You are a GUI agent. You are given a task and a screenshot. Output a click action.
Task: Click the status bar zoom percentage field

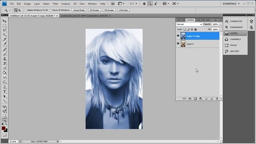coord(13,142)
